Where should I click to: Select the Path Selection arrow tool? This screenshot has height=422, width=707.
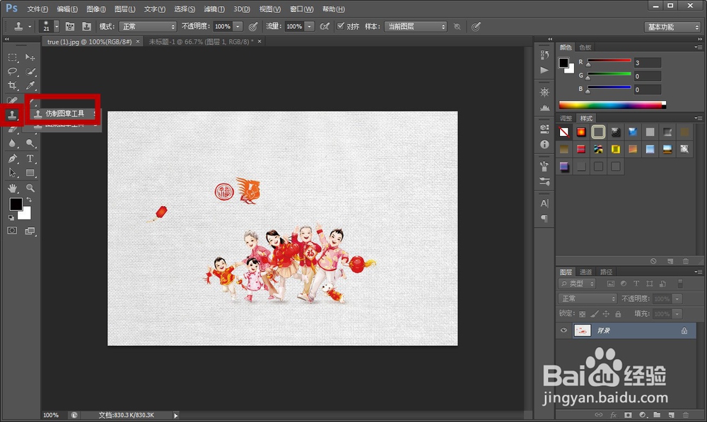[12, 173]
